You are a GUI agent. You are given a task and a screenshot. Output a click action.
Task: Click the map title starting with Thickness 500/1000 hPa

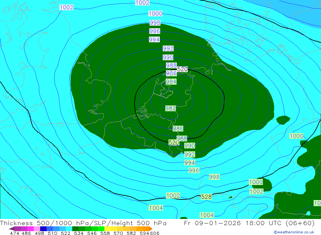tap(83, 223)
